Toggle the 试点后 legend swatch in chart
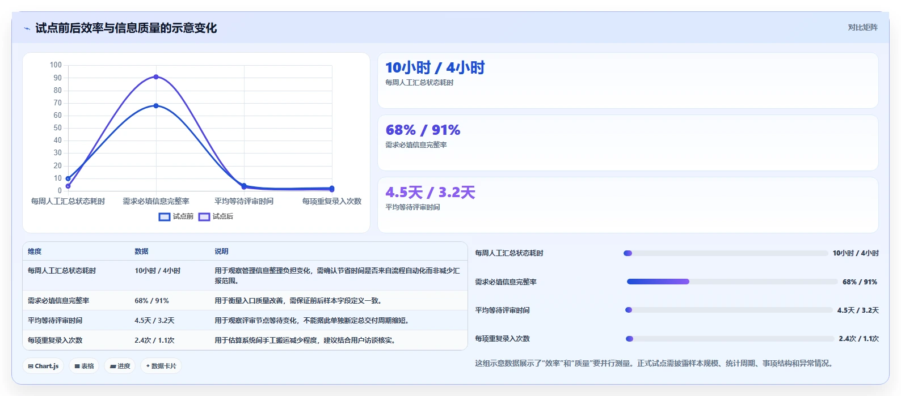 (x=204, y=216)
